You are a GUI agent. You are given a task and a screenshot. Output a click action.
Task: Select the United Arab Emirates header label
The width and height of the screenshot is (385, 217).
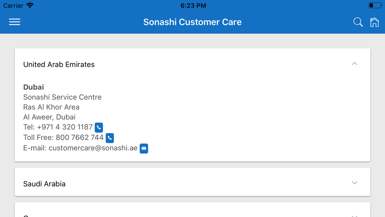tap(59, 64)
